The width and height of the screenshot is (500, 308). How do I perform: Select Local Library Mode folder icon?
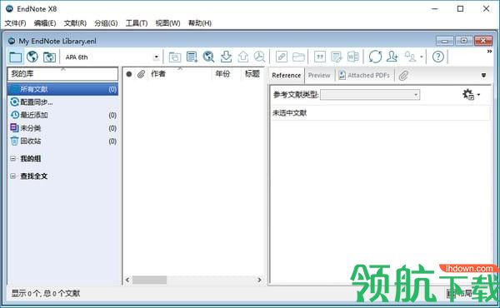(x=15, y=57)
